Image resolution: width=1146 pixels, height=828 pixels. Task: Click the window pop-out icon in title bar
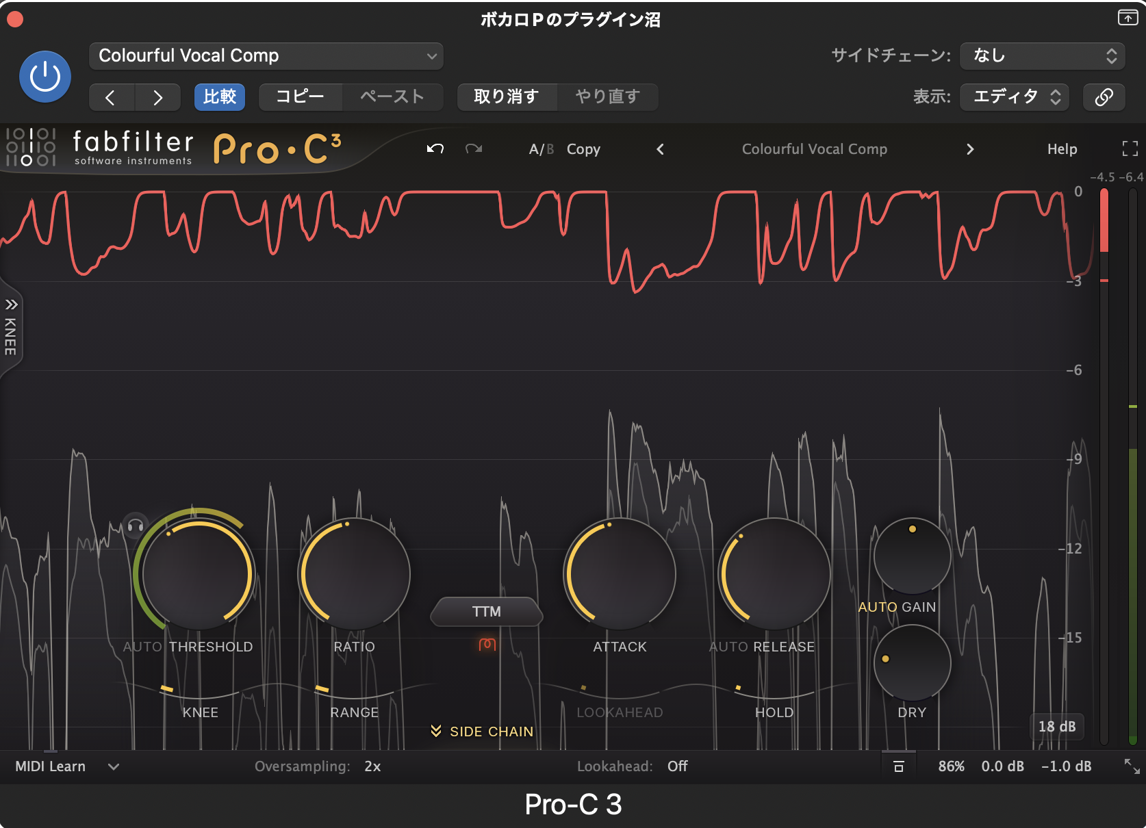(1128, 18)
